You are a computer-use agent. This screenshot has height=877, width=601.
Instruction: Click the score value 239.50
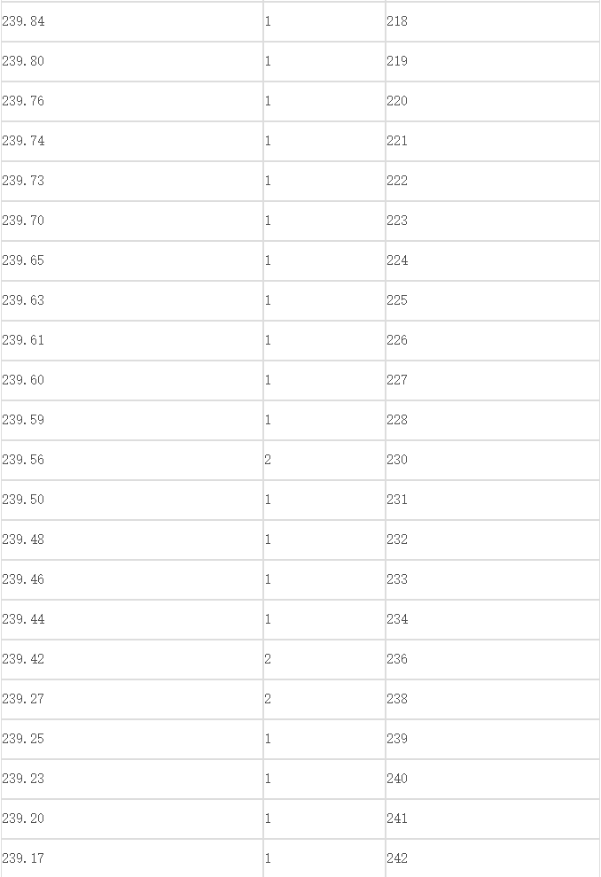pos(24,500)
